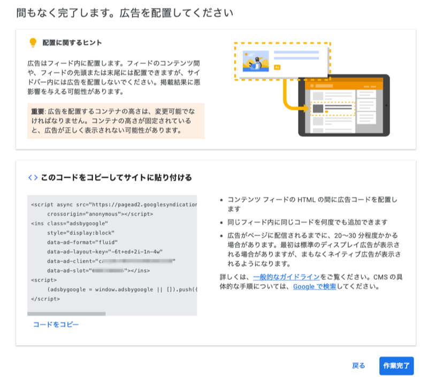Screen dimensions: 428x382
Task: Click the 作業完了 button
Action: tap(396, 365)
